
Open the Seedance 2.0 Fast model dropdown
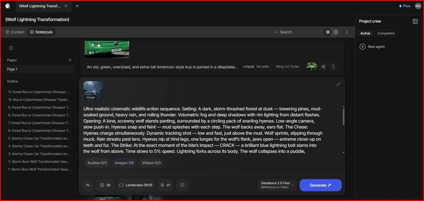click(277, 185)
